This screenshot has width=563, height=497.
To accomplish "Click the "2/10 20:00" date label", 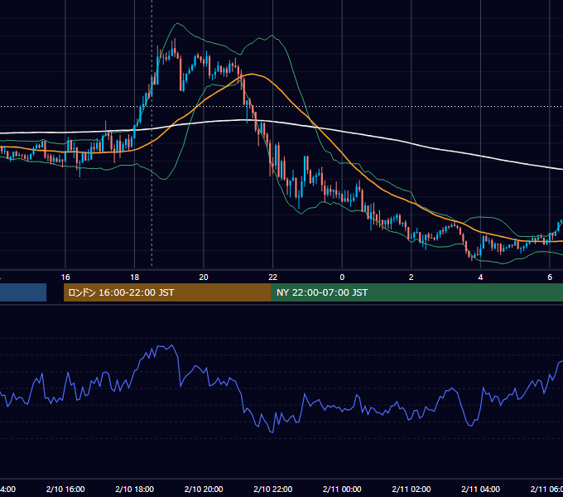I will pos(204,489).
